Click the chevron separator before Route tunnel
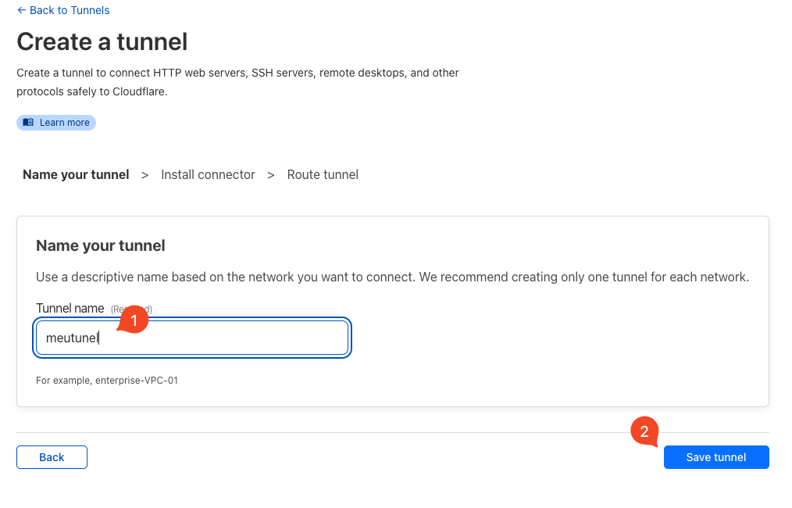The image size is (792, 508). (x=271, y=175)
